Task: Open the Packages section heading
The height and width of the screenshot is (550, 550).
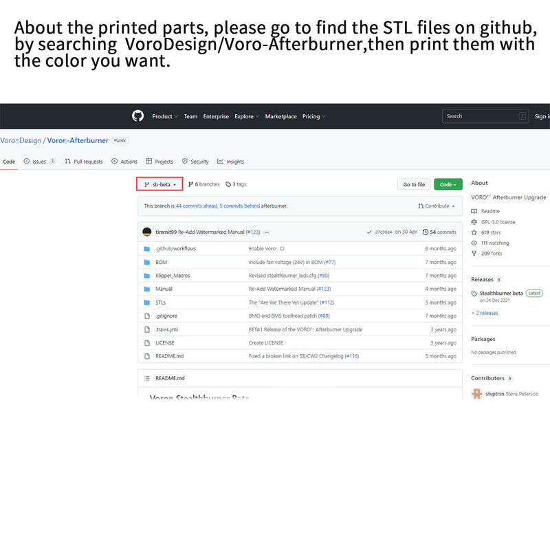Action: (483, 339)
